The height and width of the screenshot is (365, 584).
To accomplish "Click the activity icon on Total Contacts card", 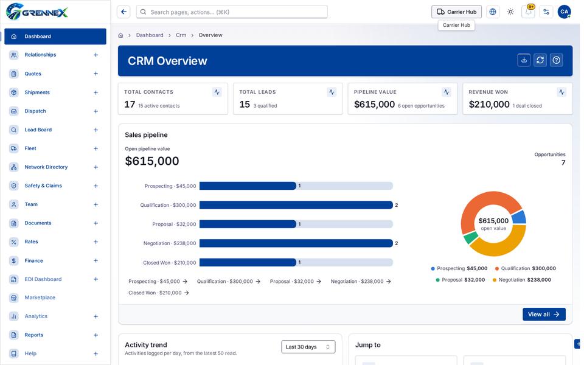I will [x=217, y=92].
